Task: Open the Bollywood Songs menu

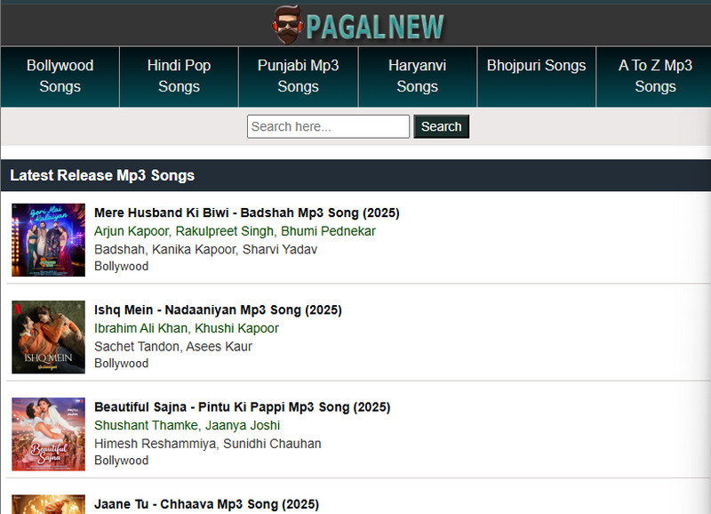Action: [x=60, y=76]
